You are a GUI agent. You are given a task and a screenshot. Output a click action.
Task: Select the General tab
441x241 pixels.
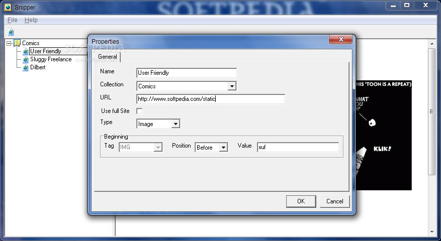tap(108, 57)
